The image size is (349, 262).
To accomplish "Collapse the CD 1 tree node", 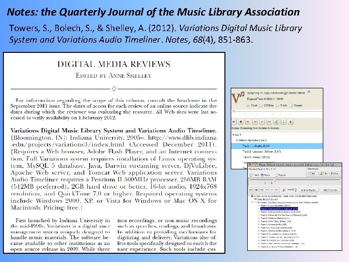I will pyautogui.click(x=233, y=135).
